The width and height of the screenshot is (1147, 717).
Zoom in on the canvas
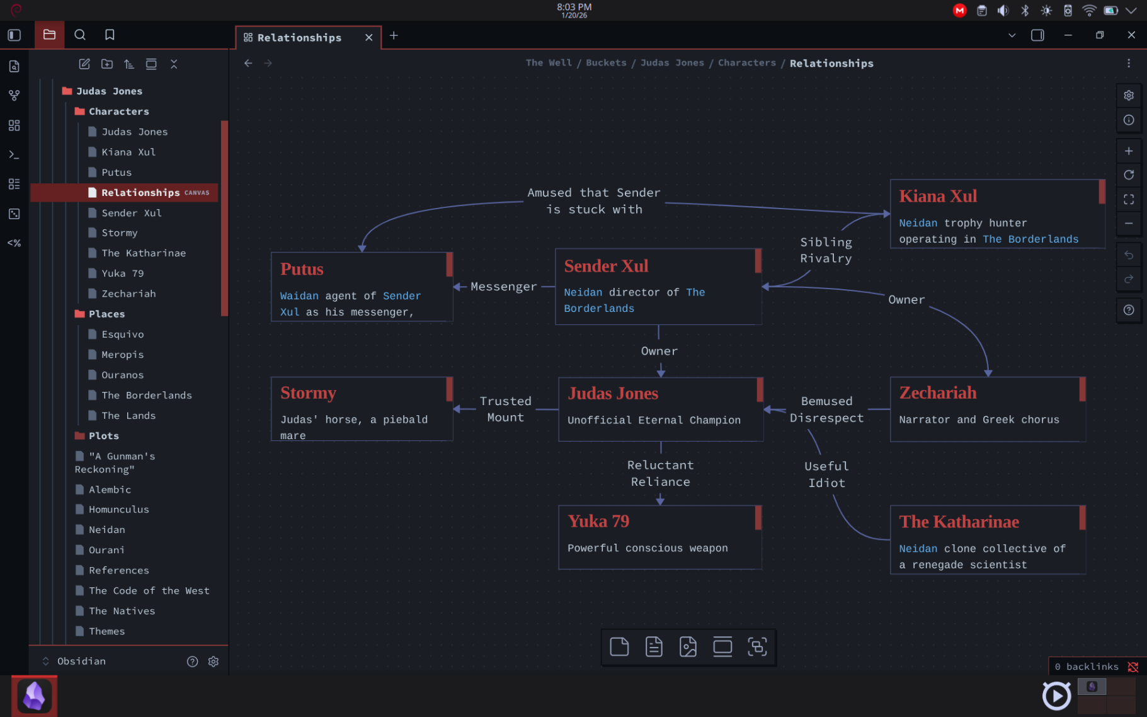[1128, 151]
